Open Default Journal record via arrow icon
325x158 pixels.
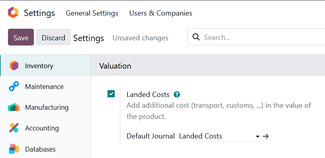click(266, 136)
